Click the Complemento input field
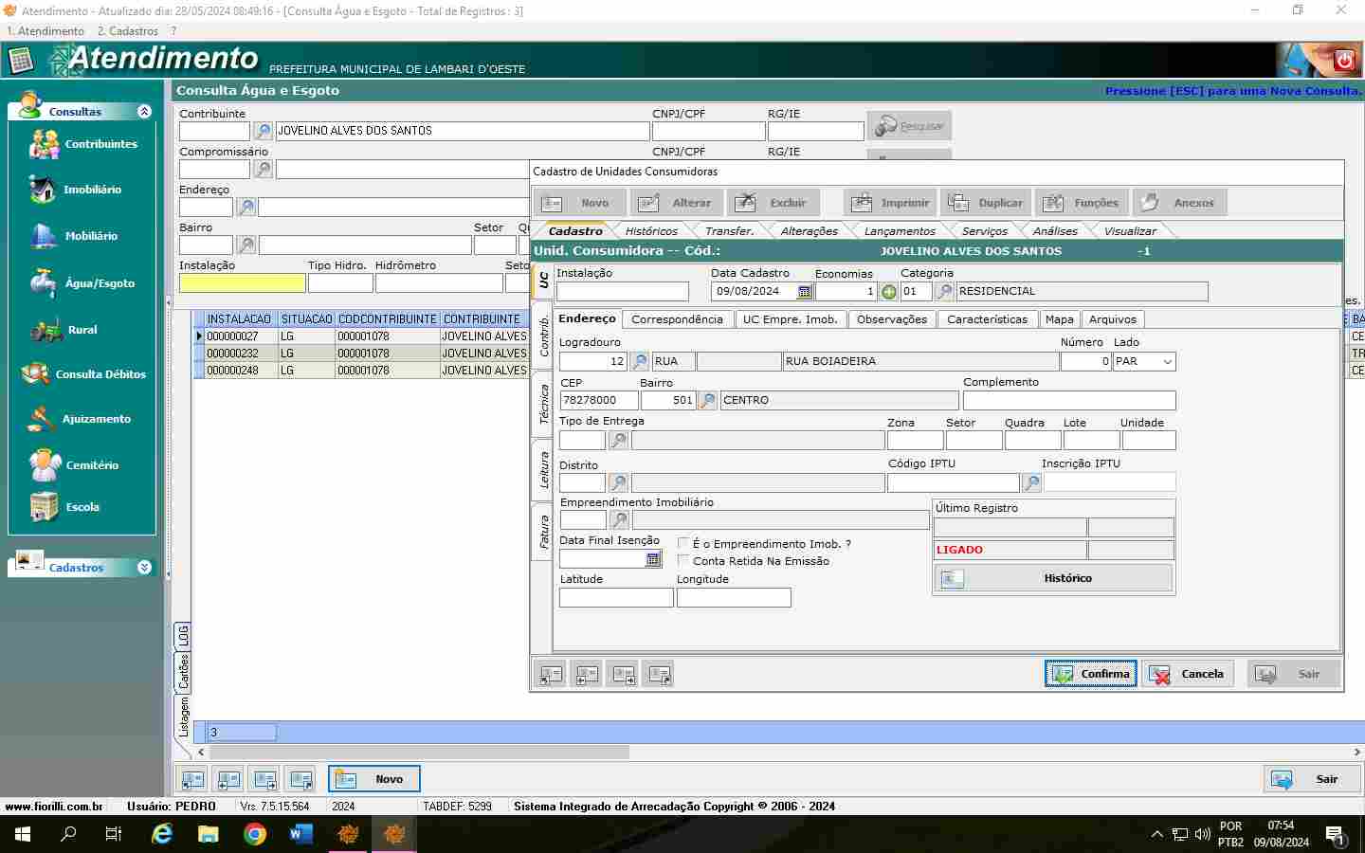The width and height of the screenshot is (1365, 853). (1068, 401)
